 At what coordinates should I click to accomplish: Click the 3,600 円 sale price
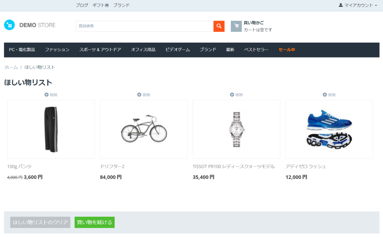(x=33, y=177)
